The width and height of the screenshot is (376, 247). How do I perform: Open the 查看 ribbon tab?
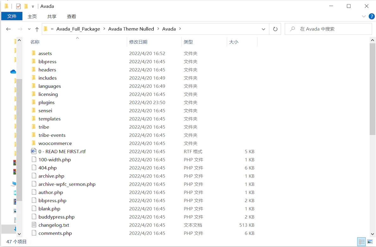[x=72, y=16]
